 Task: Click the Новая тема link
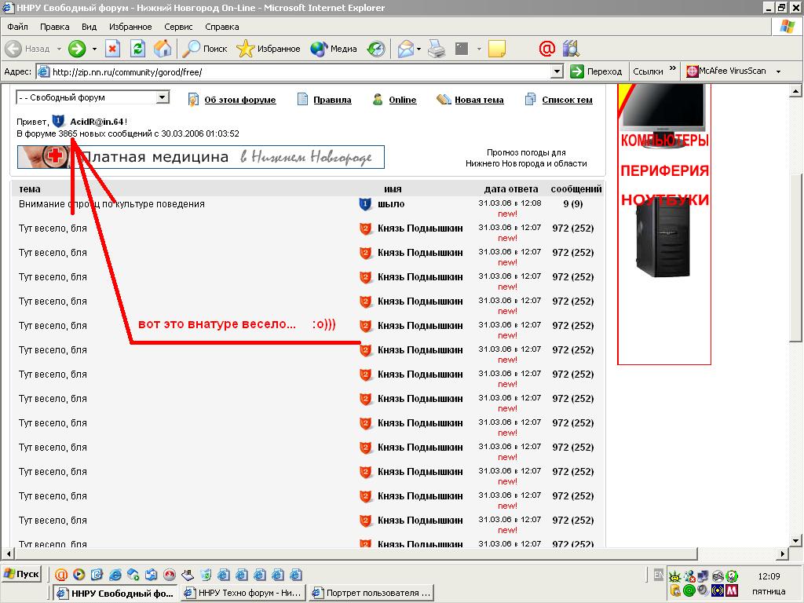click(478, 100)
